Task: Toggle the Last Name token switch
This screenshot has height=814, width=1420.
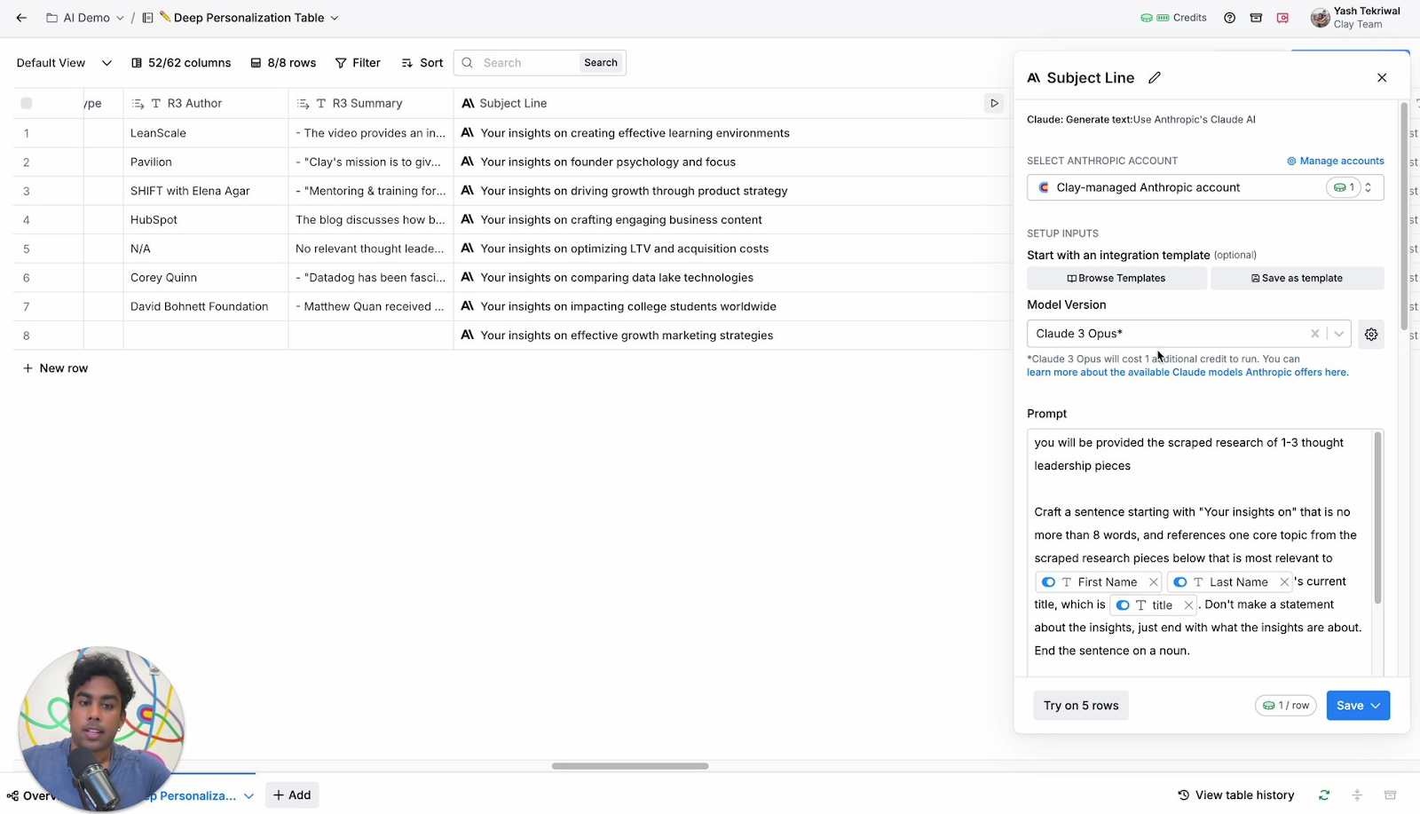Action: (x=1180, y=582)
